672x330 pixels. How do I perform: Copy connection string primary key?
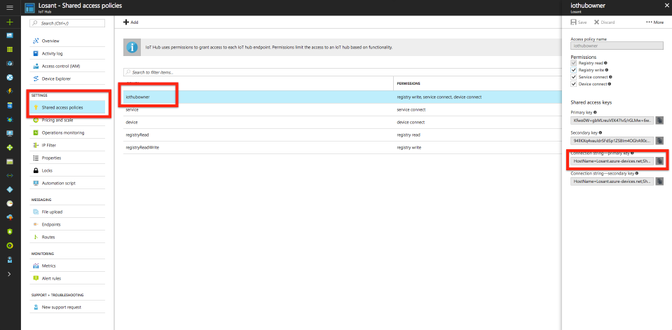point(659,161)
